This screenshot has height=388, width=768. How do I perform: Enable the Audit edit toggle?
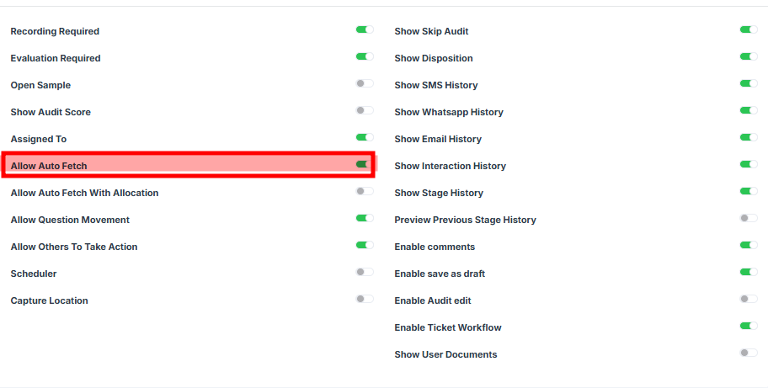(748, 299)
